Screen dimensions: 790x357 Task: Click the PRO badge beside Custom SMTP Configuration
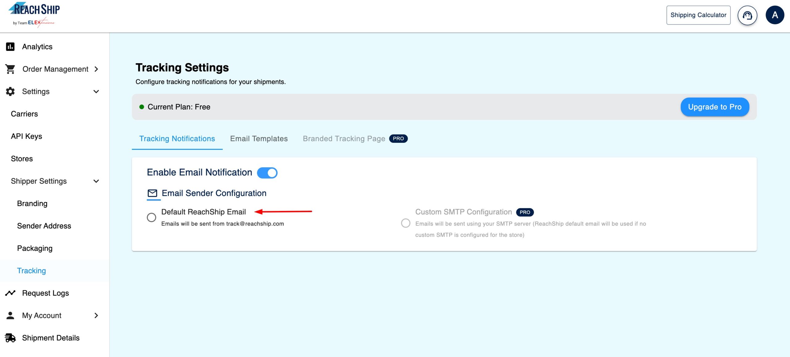525,212
